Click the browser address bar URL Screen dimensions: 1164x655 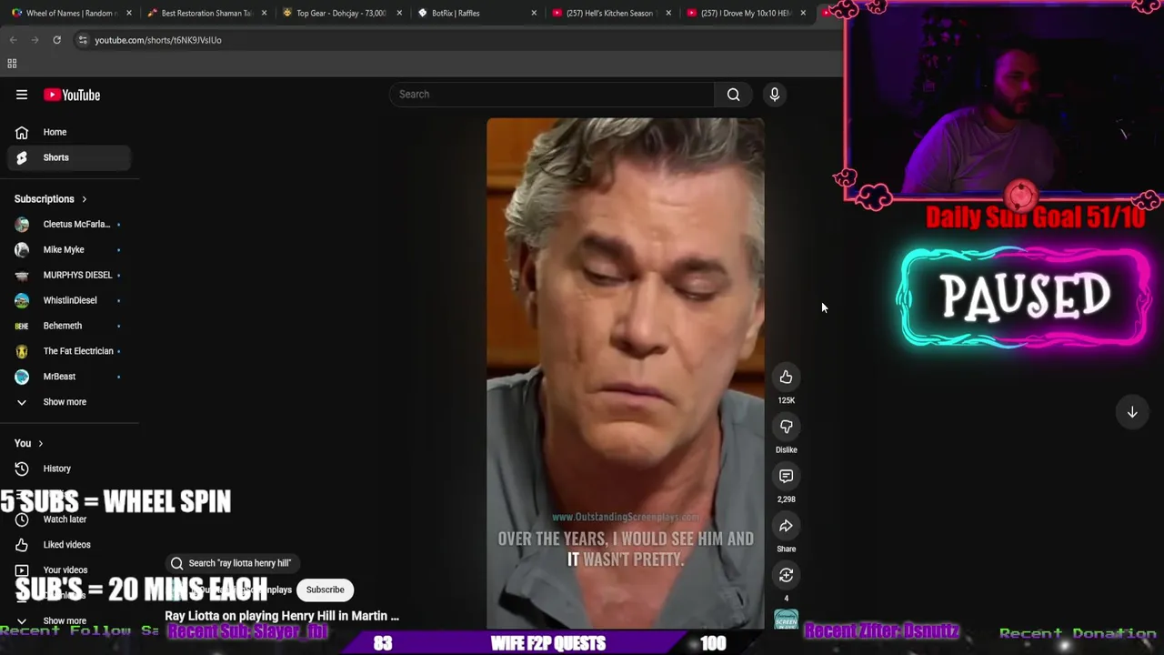(158, 40)
